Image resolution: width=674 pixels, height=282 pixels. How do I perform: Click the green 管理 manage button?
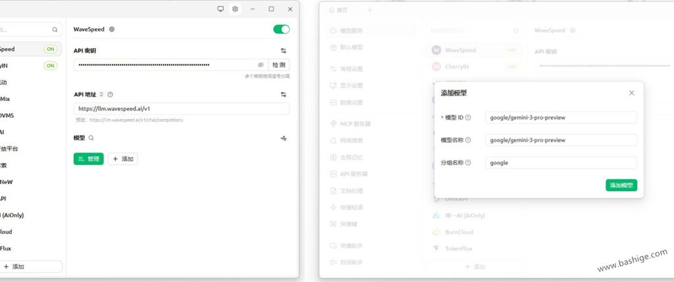89,159
